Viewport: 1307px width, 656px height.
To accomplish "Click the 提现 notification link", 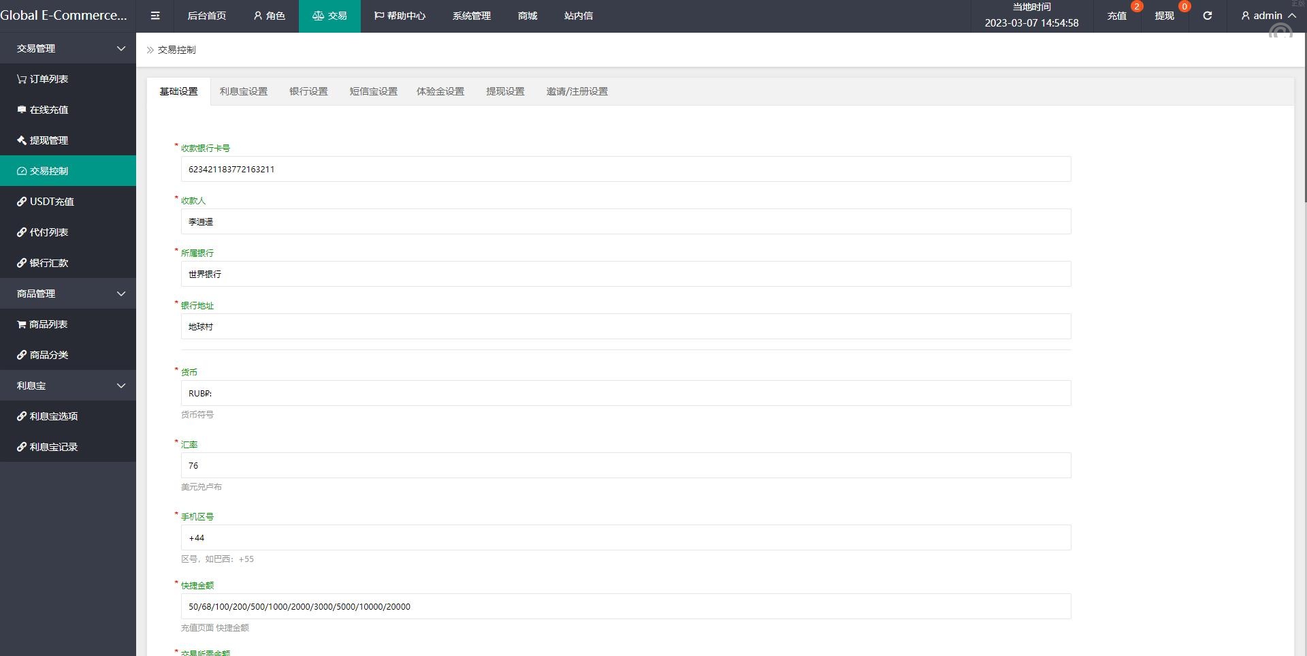I will [x=1164, y=16].
